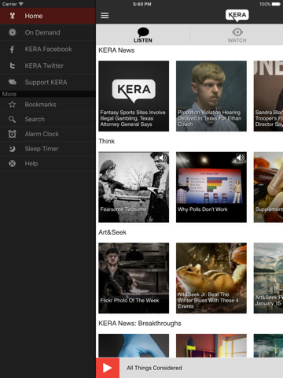Viewport: 283px width, 378px height.
Task: Tap the 5:40 PM clock
Action: pyautogui.click(x=141, y=4)
